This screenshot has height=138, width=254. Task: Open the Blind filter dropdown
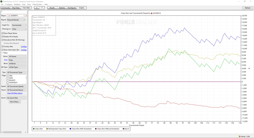point(17,64)
